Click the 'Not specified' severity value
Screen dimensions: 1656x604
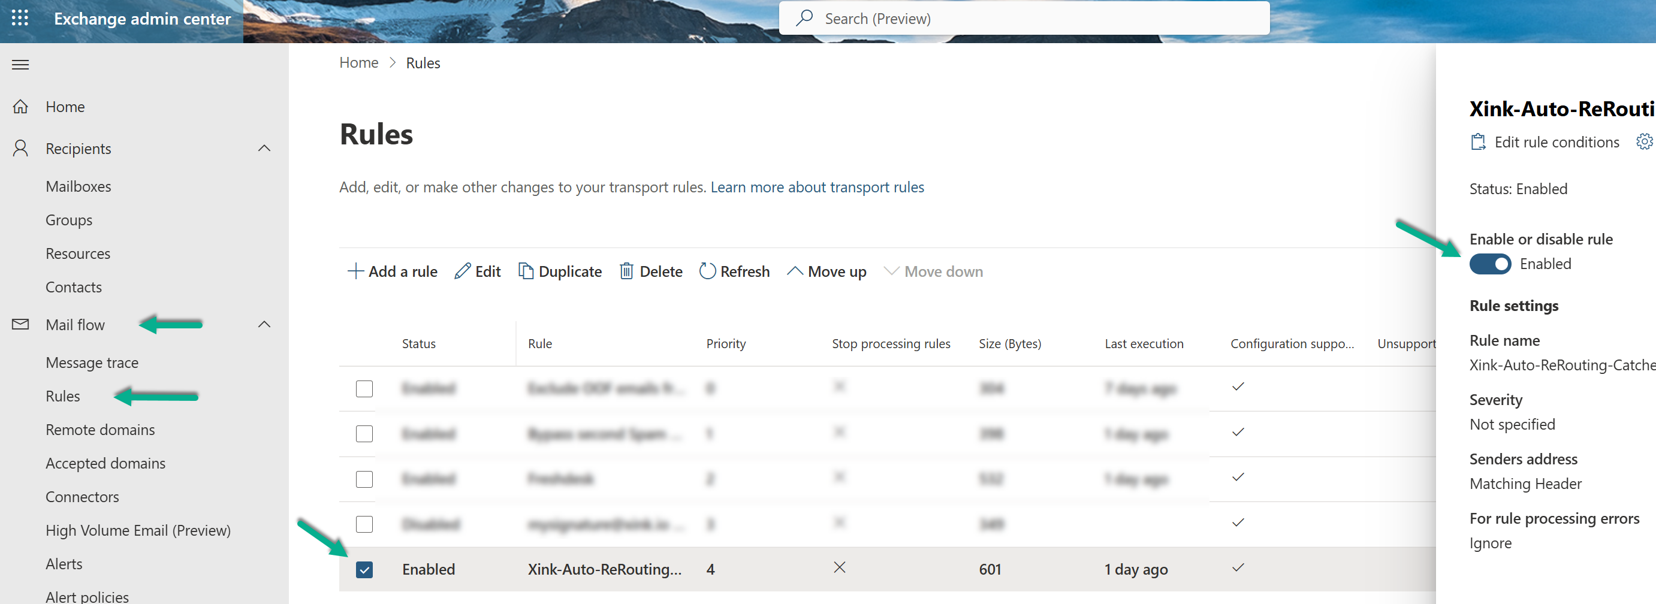[x=1512, y=424]
